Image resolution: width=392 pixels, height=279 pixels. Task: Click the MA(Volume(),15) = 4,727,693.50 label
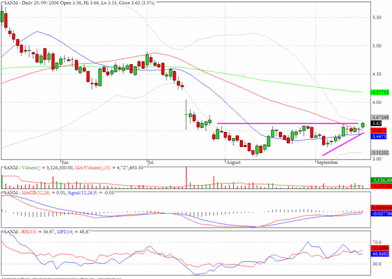[109, 168]
